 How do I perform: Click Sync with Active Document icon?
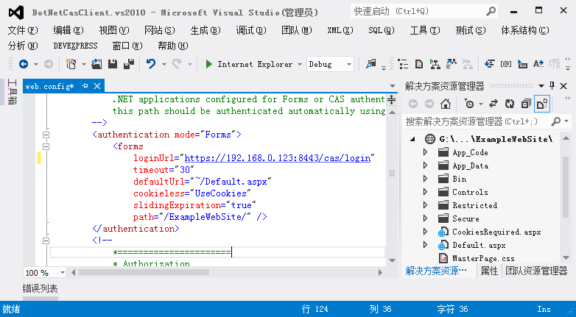tap(493, 104)
